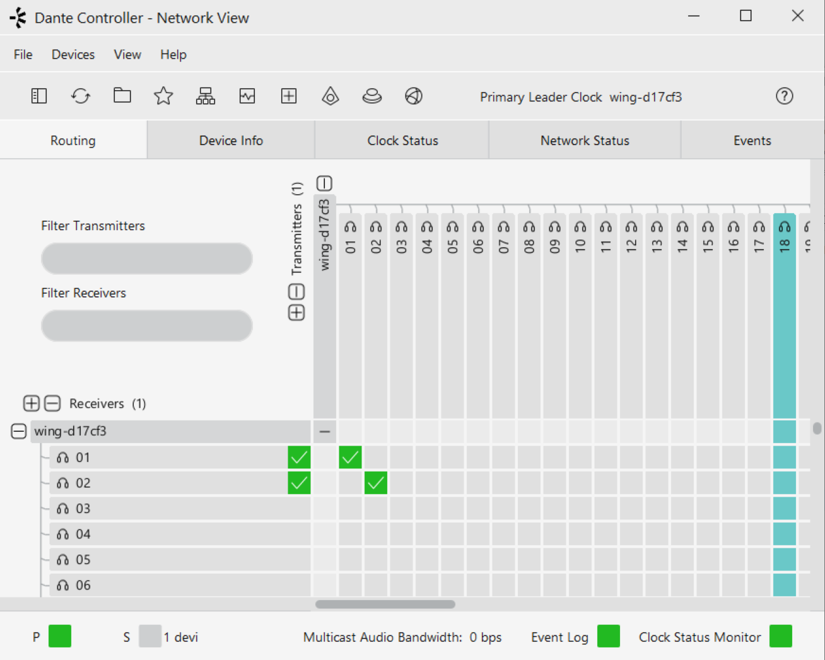This screenshot has width=825, height=660.
Task: Click the Reload Device Information icon
Action: 81,96
